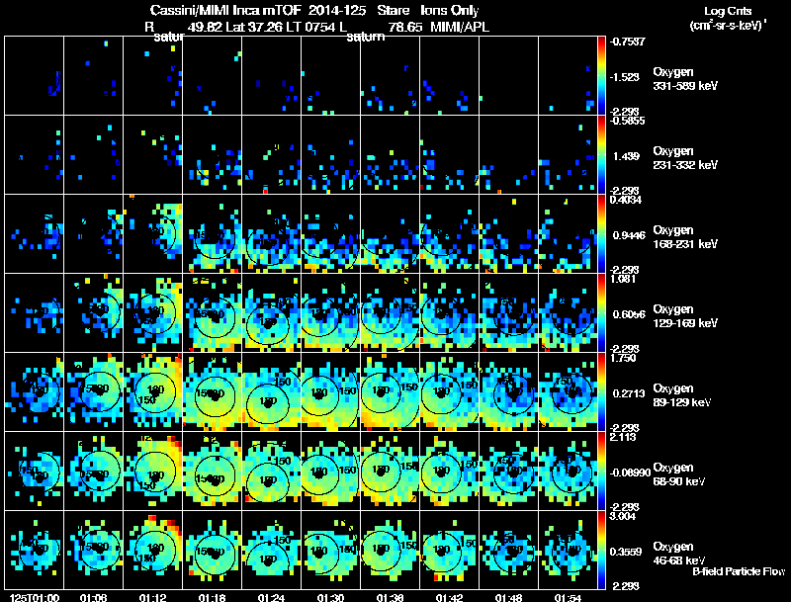This screenshot has height=602, width=791.
Task: Click the 'MIMI/APL' credit text
Action: coord(460,27)
